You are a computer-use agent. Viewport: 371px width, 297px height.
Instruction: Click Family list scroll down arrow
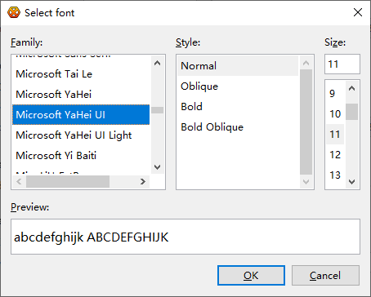pos(157,166)
